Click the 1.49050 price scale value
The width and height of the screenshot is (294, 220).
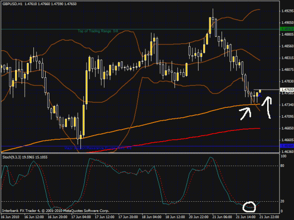[287, 23]
